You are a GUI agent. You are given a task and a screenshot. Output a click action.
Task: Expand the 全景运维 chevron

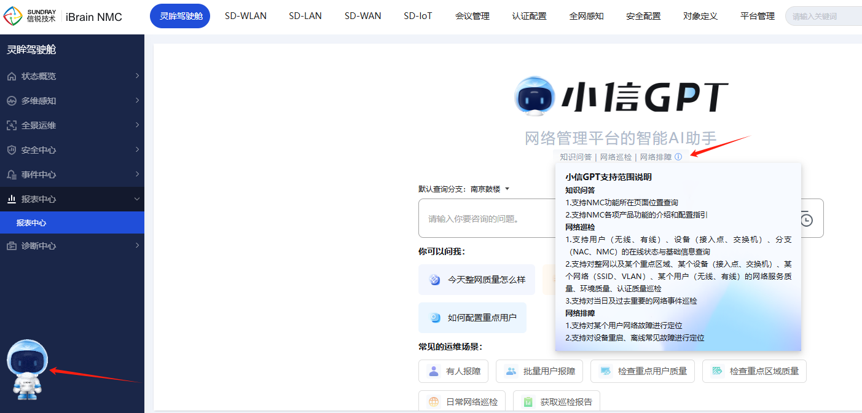point(137,125)
